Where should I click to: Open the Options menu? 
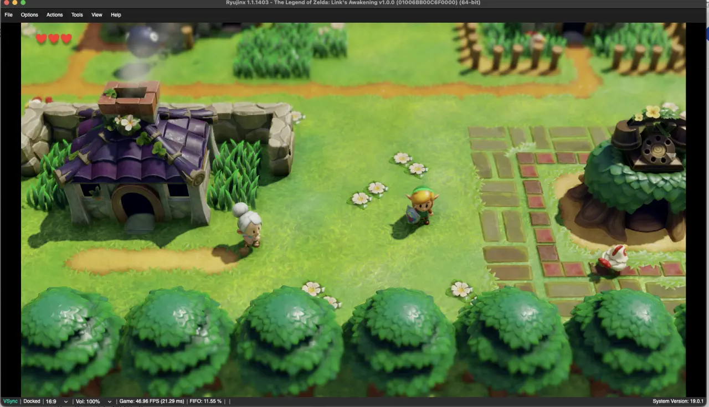coord(29,15)
